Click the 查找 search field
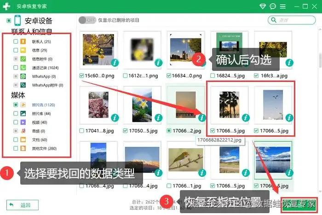Viewport: 322px width, 215px height. [292, 20]
